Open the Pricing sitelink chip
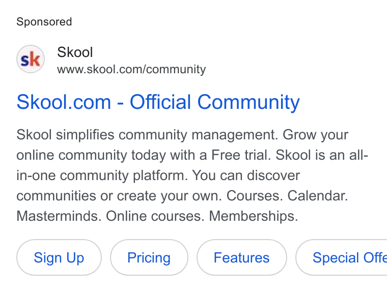This screenshot has height=292, width=387. click(149, 257)
